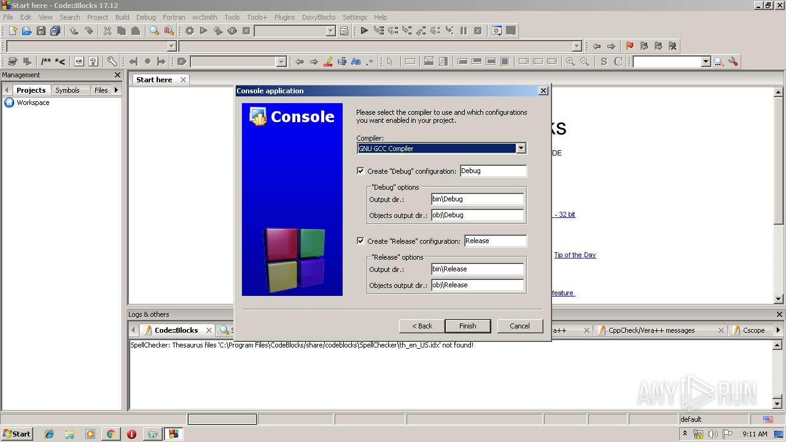The height and width of the screenshot is (442, 786).
Task: Open the Tip of the Day link
Action: [x=575, y=255]
